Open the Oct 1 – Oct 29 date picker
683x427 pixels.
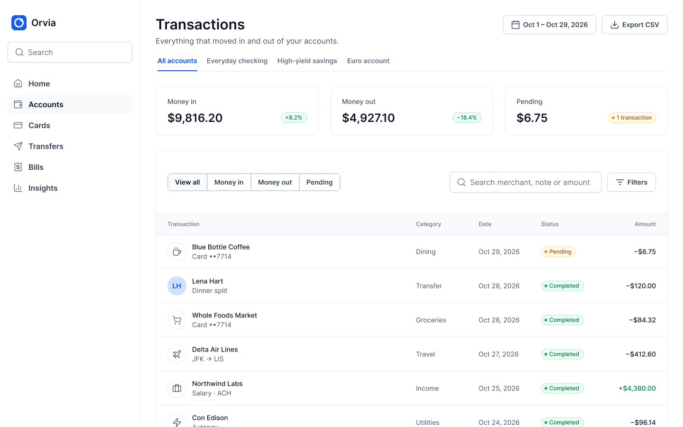549,25
